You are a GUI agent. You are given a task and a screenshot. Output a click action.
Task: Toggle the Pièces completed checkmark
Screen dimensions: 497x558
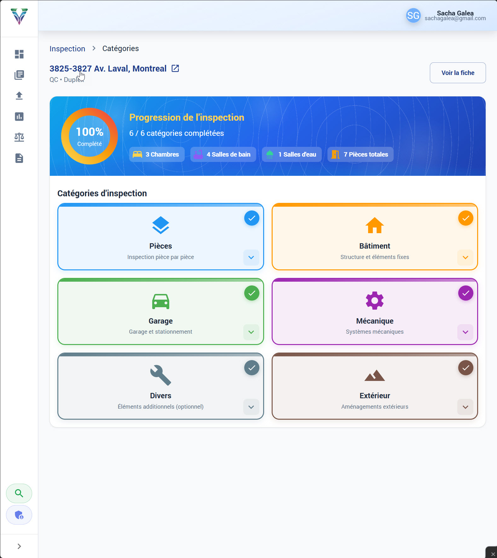[x=251, y=218]
